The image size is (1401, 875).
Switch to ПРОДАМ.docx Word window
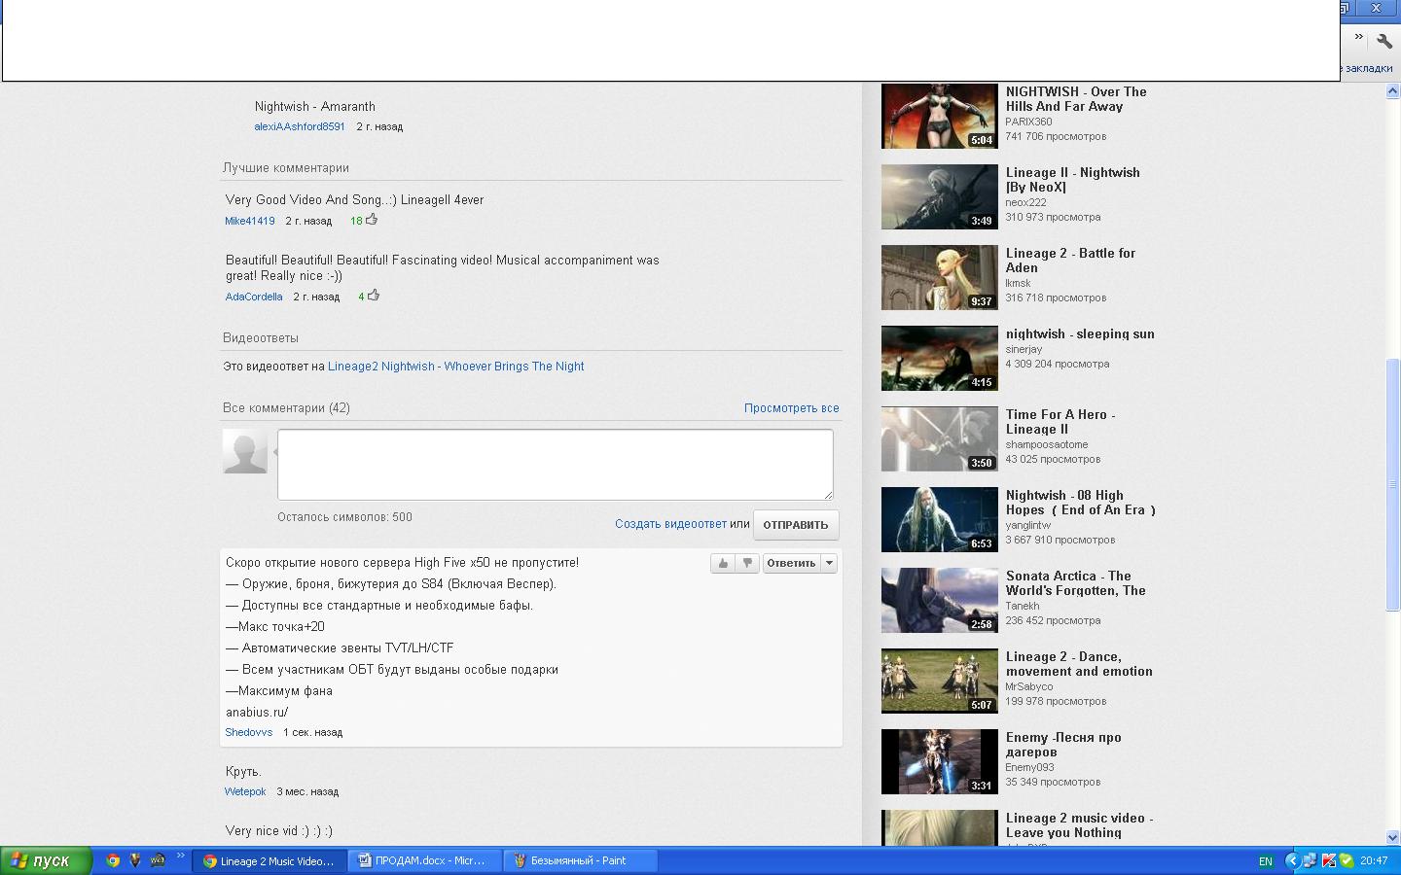point(425,860)
